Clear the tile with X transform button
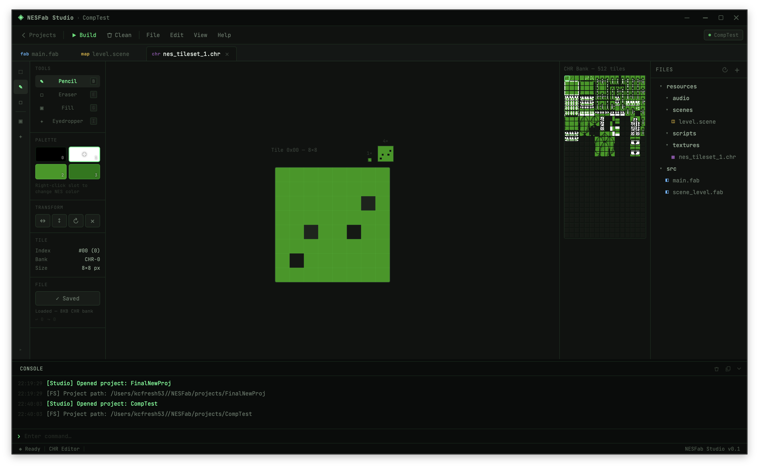 [x=92, y=221]
